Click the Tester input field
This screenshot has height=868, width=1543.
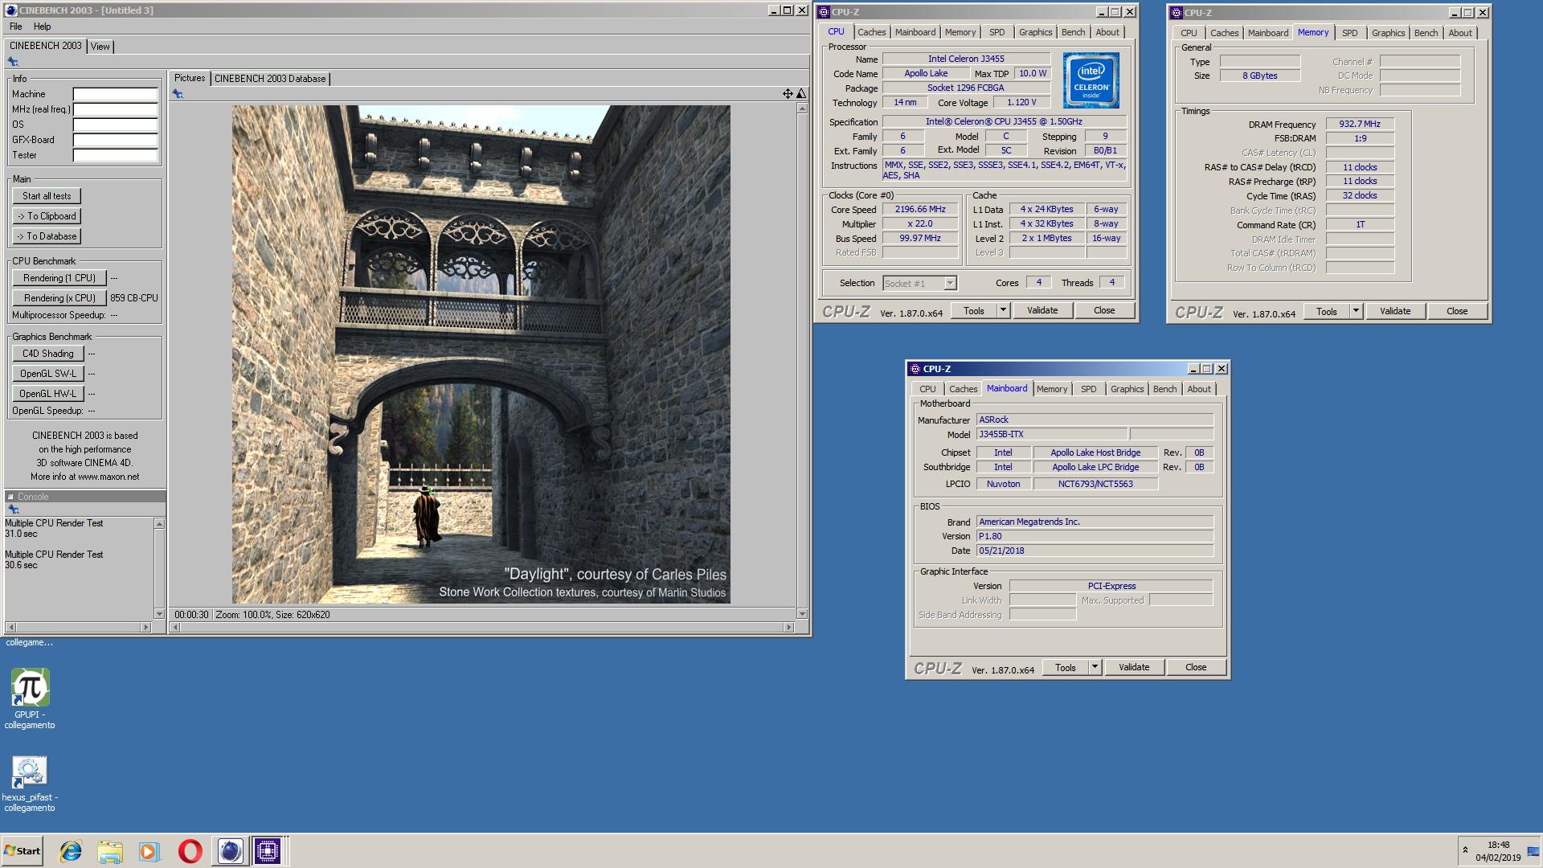(x=115, y=155)
